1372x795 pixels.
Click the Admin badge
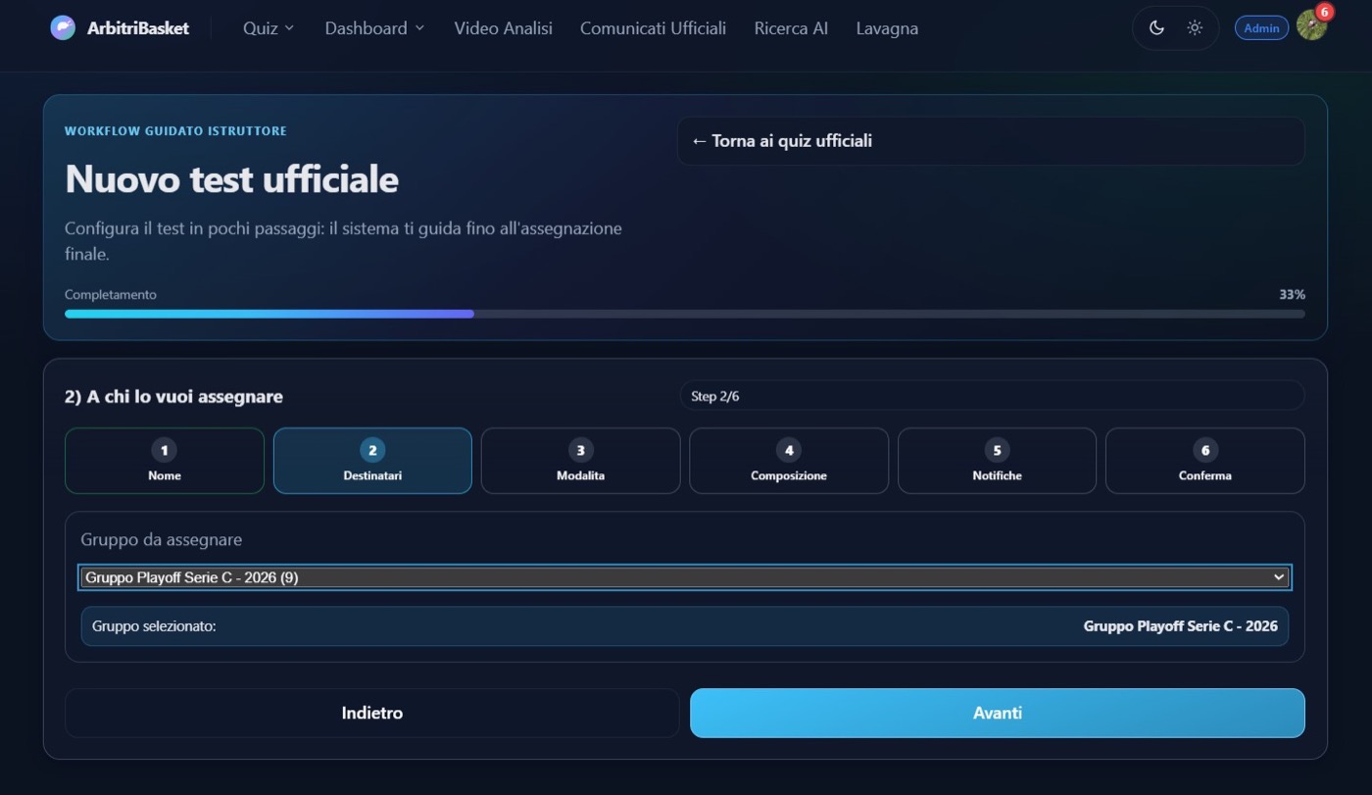(1261, 28)
